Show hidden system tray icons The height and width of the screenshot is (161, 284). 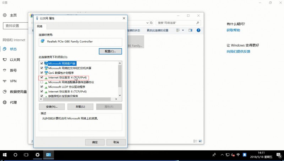tap(222, 155)
